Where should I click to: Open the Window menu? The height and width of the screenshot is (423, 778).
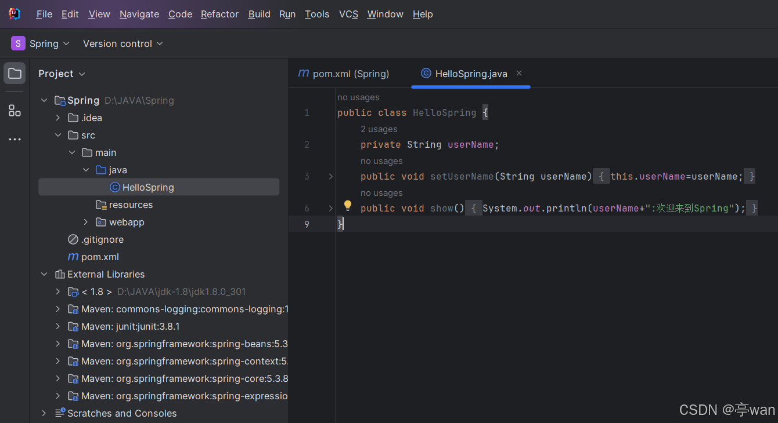click(x=386, y=14)
